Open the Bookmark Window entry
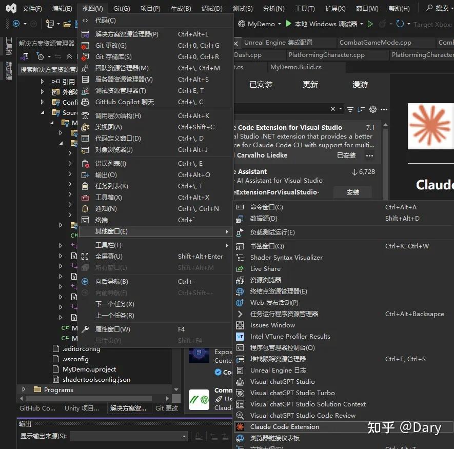454x449 pixels. tap(343, 246)
